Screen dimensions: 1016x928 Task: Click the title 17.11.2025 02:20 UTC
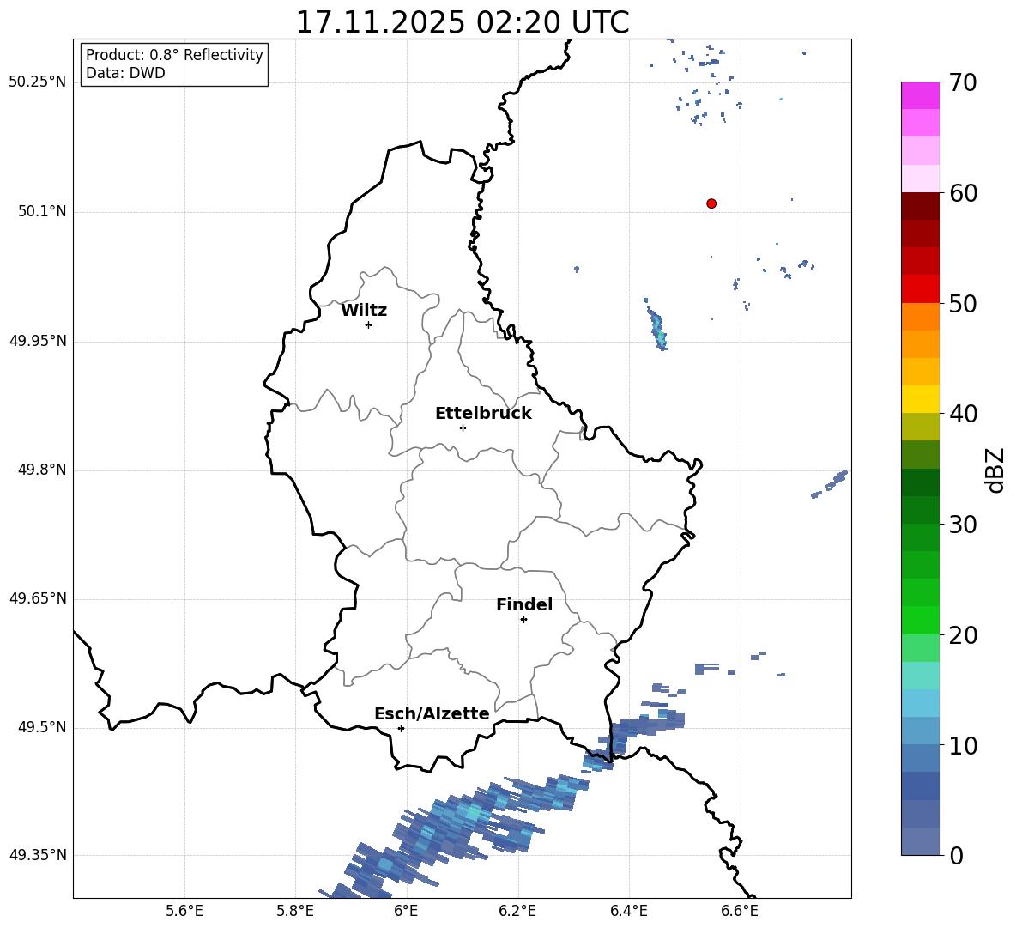click(462, 22)
